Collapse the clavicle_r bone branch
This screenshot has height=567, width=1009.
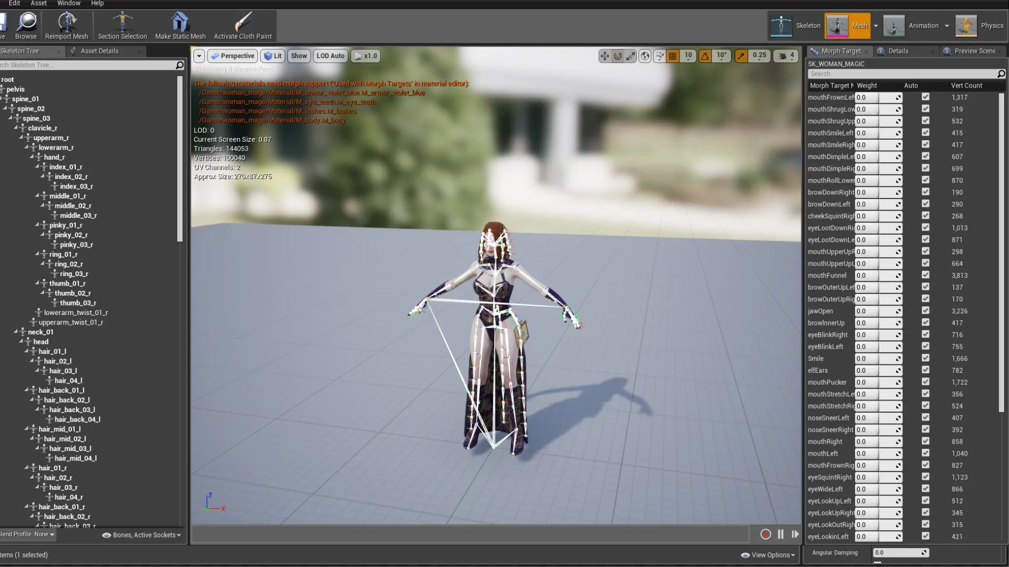(x=16, y=128)
